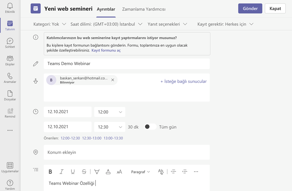Apply underline formatting in description editor
The height and width of the screenshot is (191, 292).
pos(73,171)
